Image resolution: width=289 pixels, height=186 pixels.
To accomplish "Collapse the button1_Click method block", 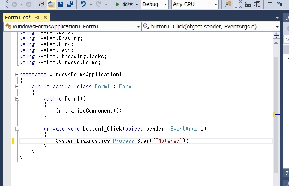I will coord(16,129).
